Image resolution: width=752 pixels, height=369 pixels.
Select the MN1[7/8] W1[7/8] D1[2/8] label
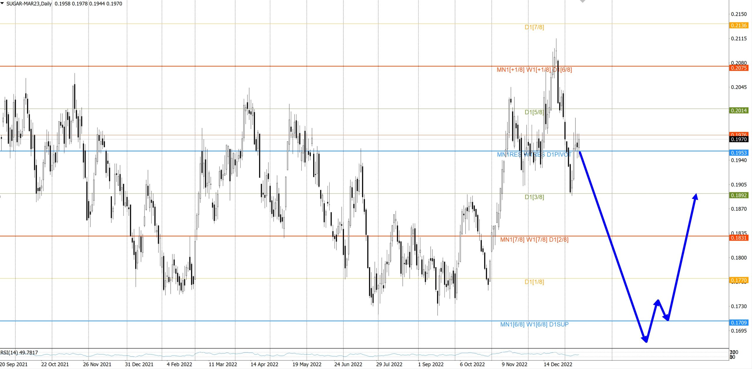click(x=534, y=240)
